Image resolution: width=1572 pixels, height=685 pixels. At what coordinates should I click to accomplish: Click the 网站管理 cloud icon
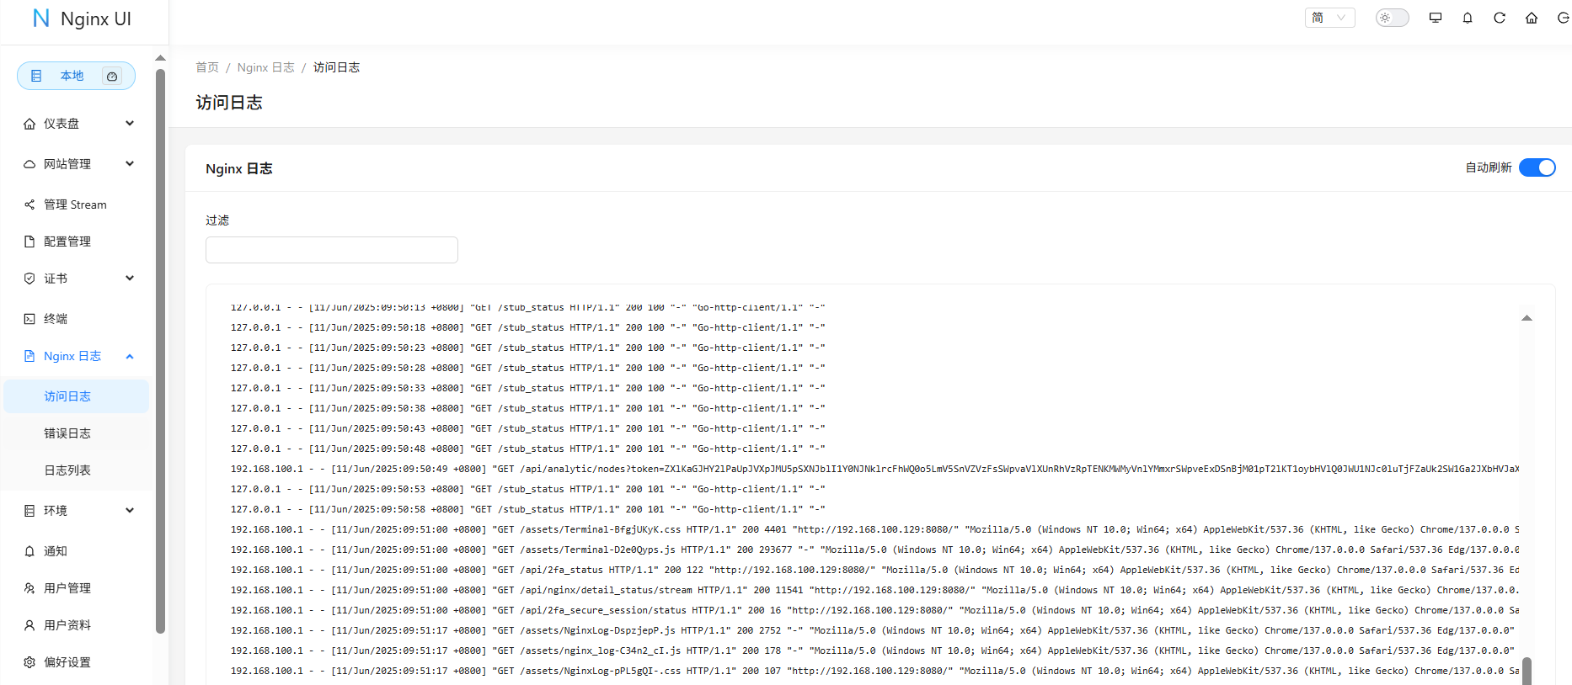(29, 164)
